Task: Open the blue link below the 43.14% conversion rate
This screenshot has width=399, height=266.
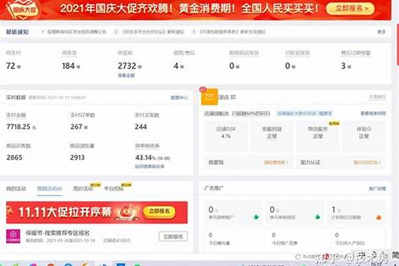Action: tap(150, 166)
